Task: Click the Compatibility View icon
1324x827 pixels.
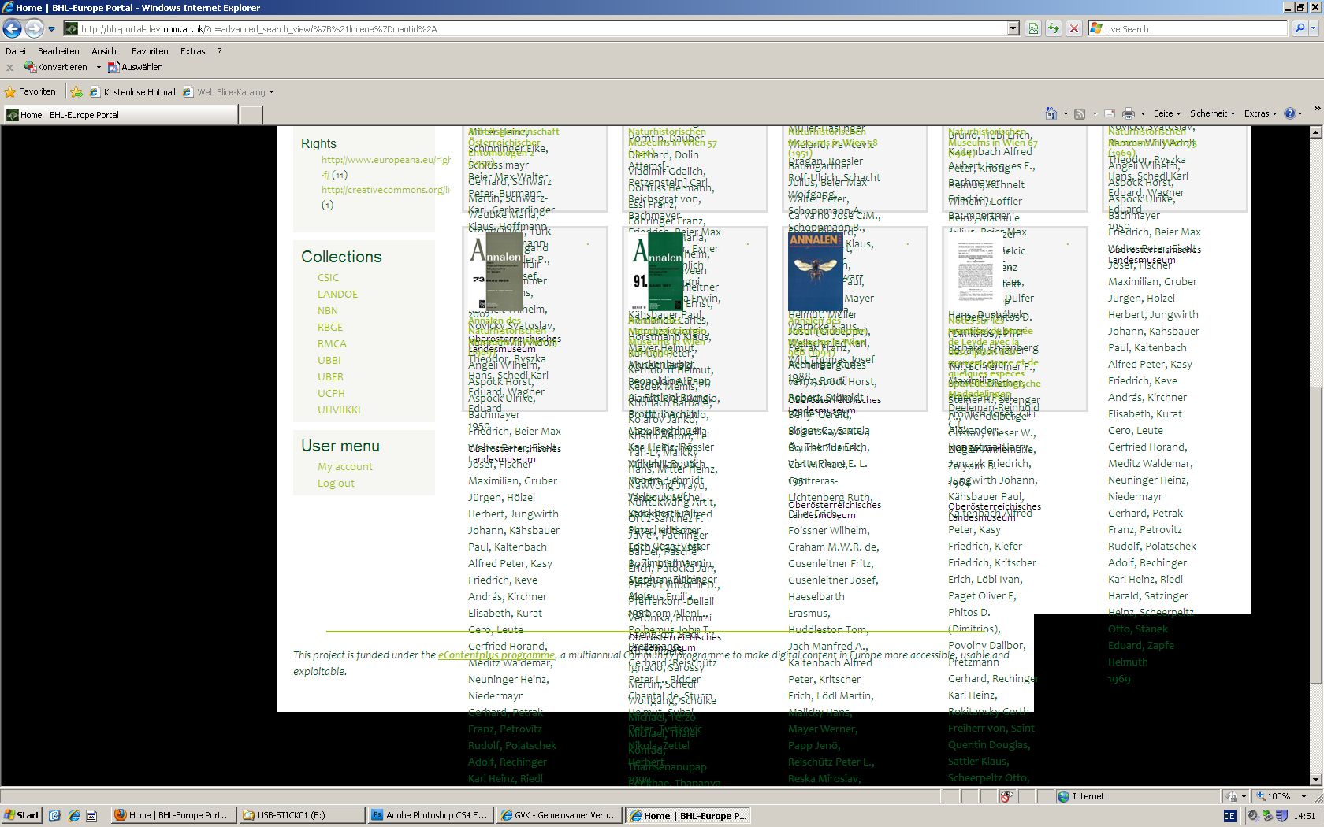Action: click(1033, 29)
